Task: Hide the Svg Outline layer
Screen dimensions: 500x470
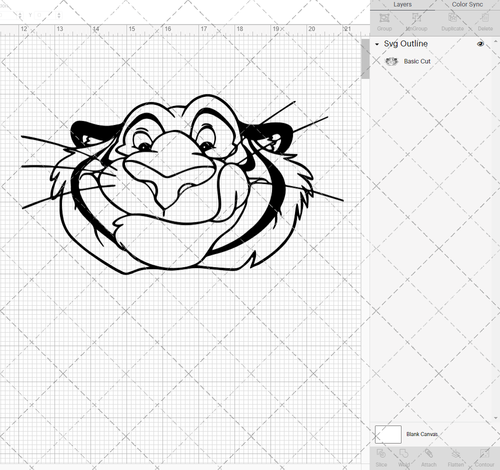Action: click(x=480, y=43)
